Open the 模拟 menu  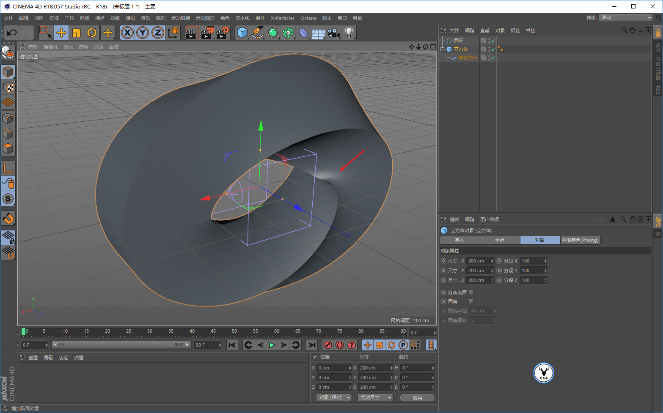(x=130, y=18)
